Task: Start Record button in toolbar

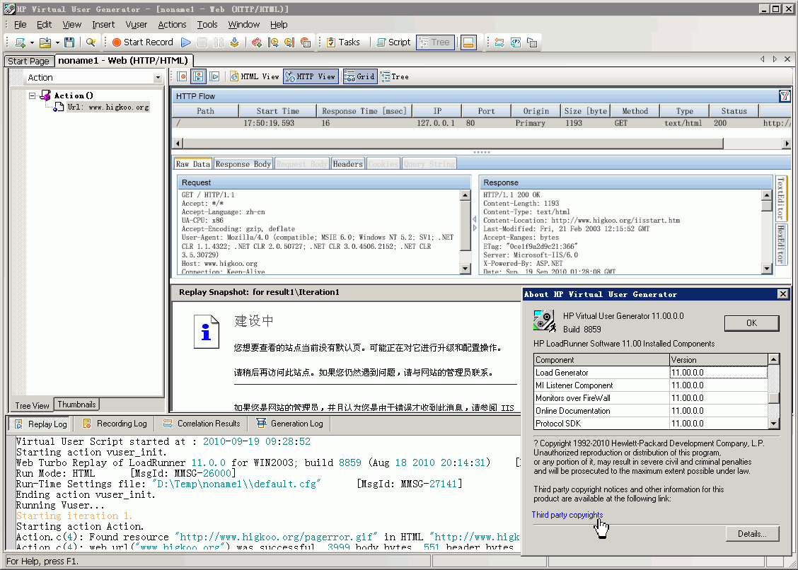Action: point(142,42)
